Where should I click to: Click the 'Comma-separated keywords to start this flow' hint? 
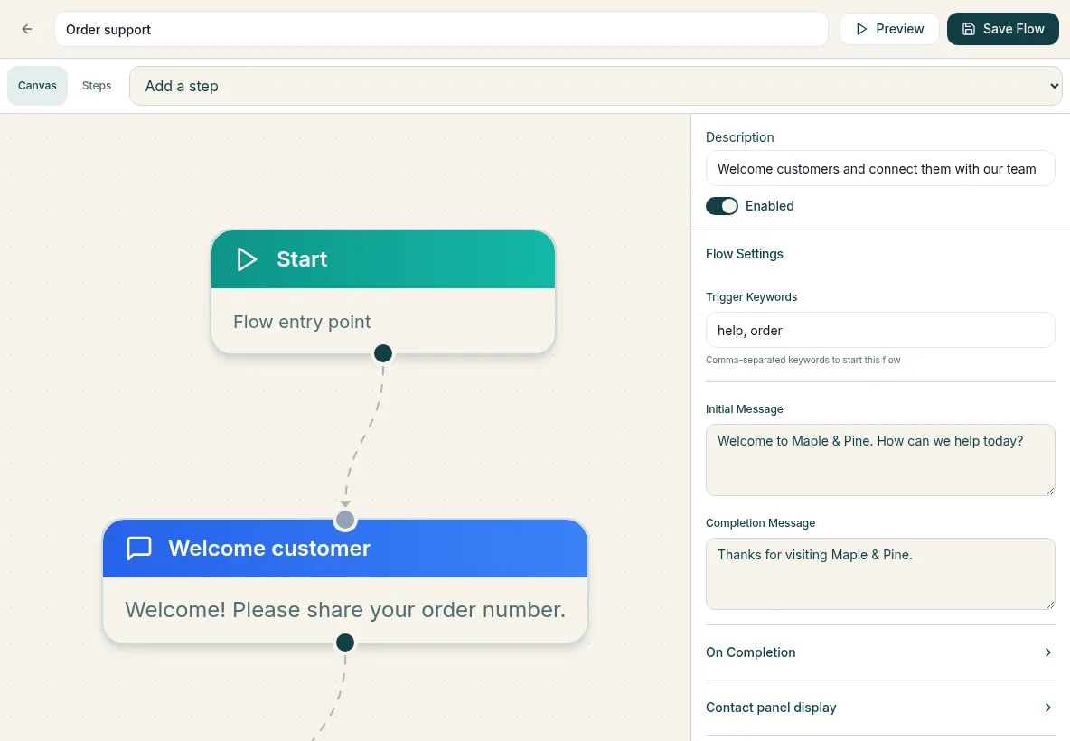click(x=802, y=360)
